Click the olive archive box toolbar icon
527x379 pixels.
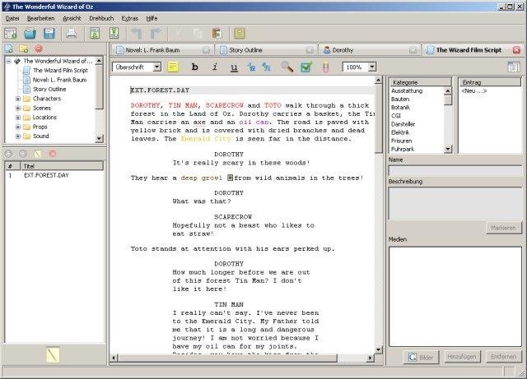(x=240, y=33)
